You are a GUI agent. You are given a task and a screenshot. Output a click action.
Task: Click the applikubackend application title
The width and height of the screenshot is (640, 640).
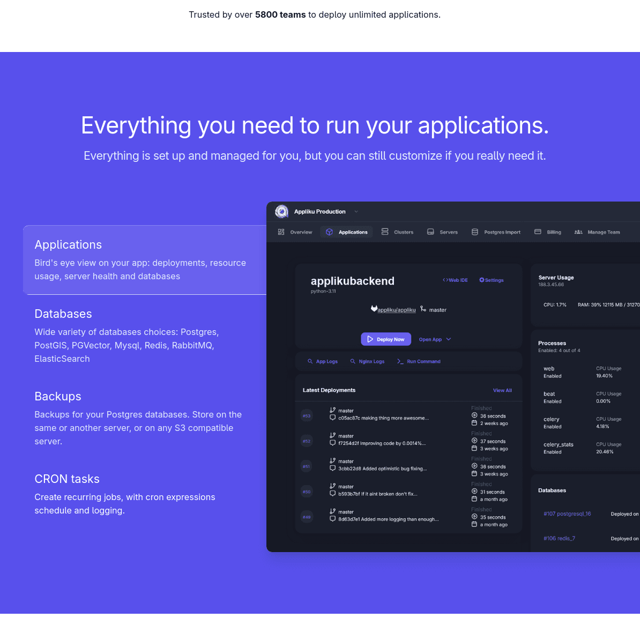352,281
